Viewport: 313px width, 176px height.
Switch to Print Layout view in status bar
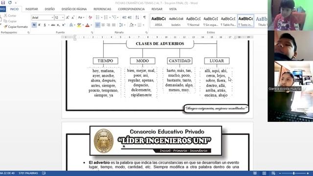point(264,173)
